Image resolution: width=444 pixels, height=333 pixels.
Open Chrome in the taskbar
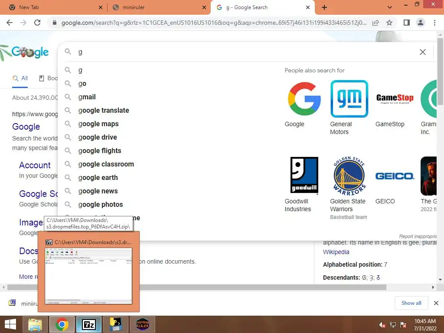coord(62,324)
